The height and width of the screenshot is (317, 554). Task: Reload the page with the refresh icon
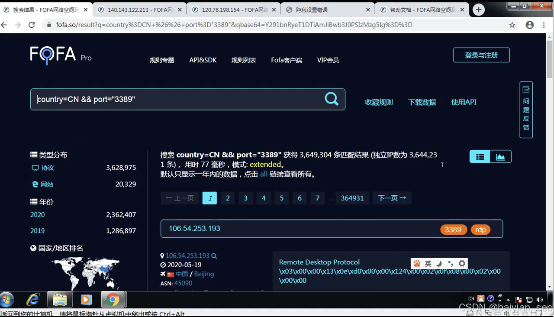coord(32,25)
